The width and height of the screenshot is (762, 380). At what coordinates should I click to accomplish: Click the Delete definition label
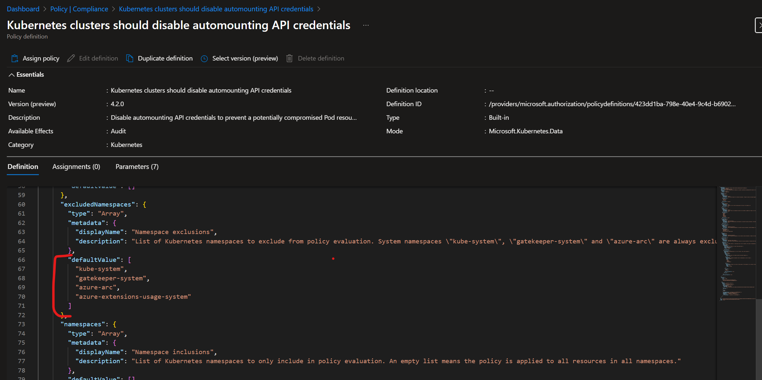click(x=321, y=58)
